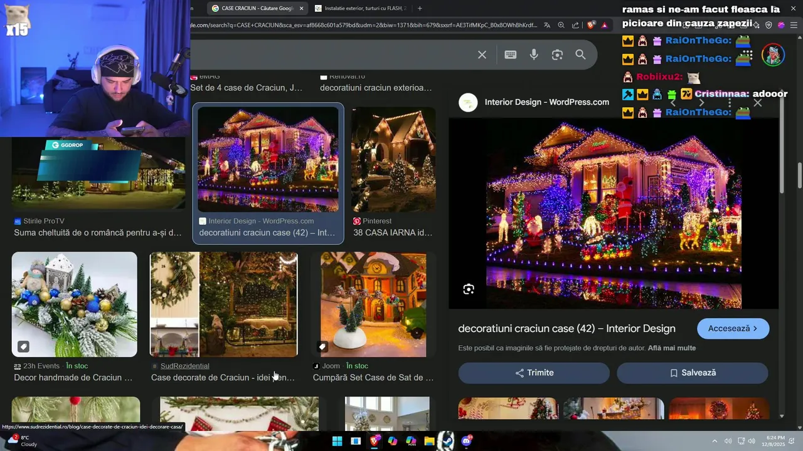Click the price tag icon on Joom thumbnail
The height and width of the screenshot is (451, 803).
coord(322,346)
